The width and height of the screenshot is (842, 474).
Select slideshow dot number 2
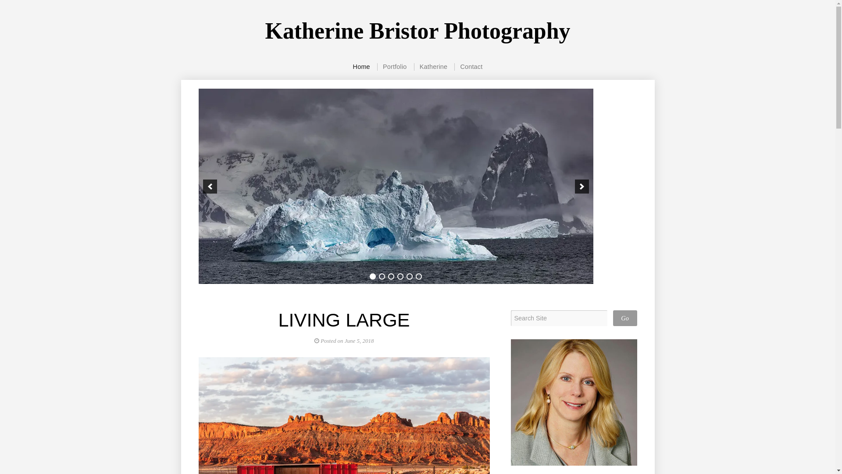[382, 276]
